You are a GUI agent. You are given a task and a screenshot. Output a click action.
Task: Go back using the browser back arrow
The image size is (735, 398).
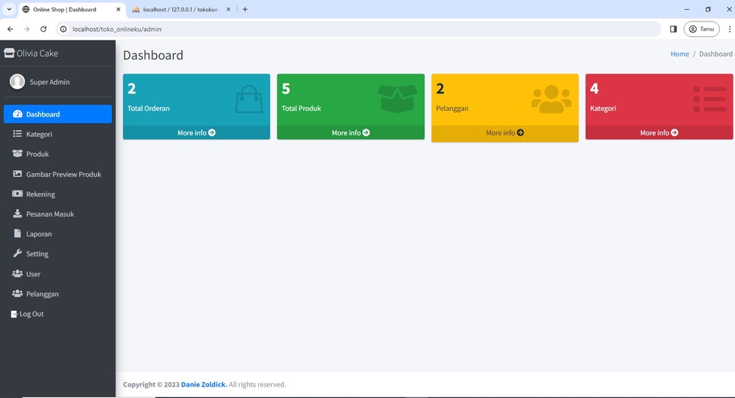coord(10,29)
